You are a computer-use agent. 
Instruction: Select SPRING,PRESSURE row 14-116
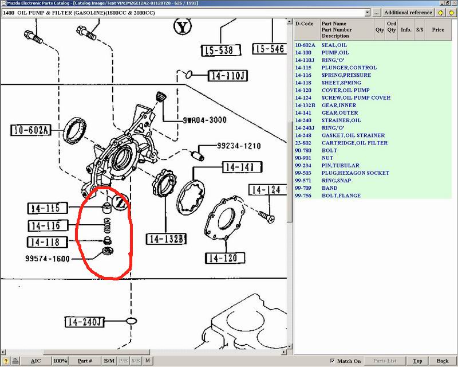tap(373, 75)
